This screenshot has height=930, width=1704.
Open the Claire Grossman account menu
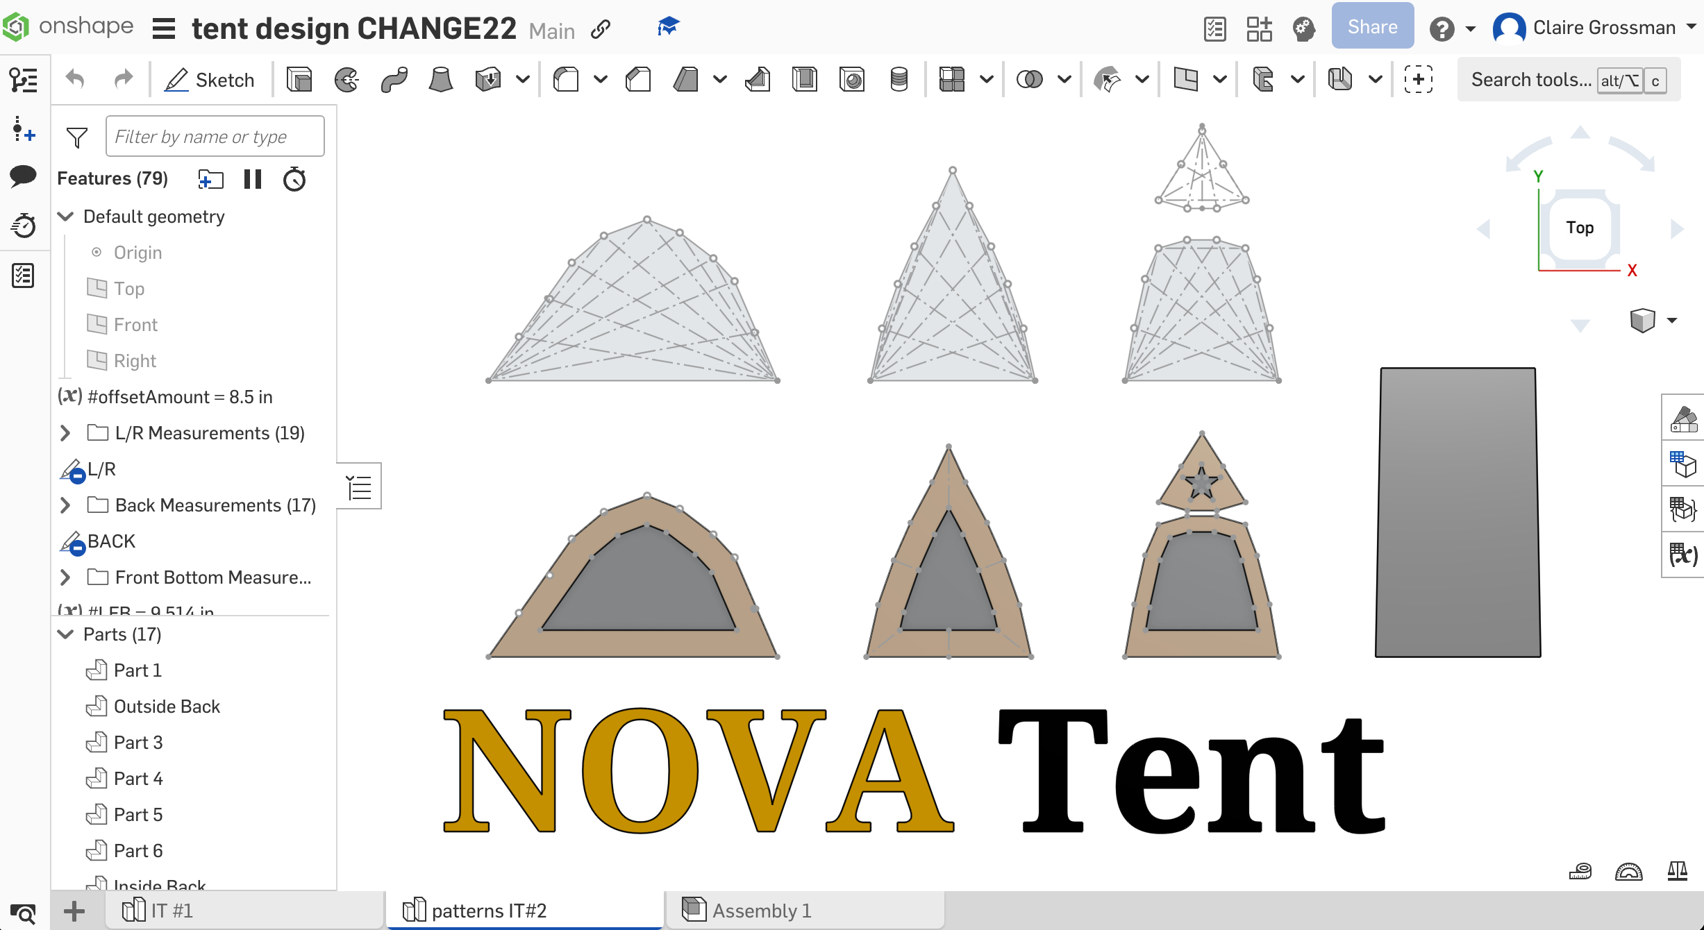pyautogui.click(x=1594, y=28)
